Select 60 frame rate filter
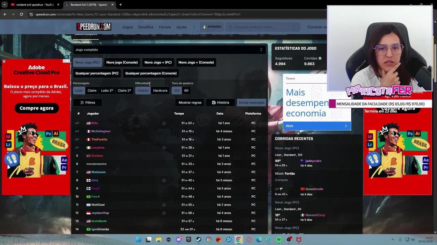437x245 pixels. 186,91
